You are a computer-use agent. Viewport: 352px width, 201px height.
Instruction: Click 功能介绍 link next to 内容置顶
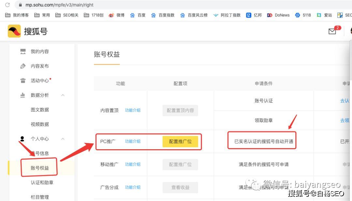click(x=133, y=110)
